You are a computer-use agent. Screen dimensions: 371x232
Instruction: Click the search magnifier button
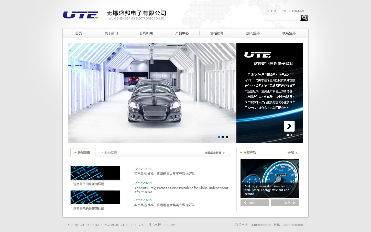tap(304, 18)
